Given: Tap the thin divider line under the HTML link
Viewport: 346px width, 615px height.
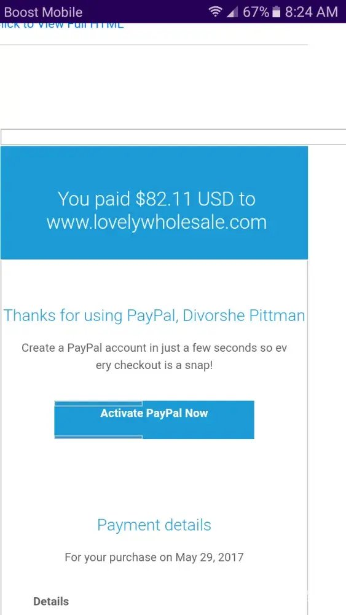Looking at the screenshot, I should coord(154,45).
